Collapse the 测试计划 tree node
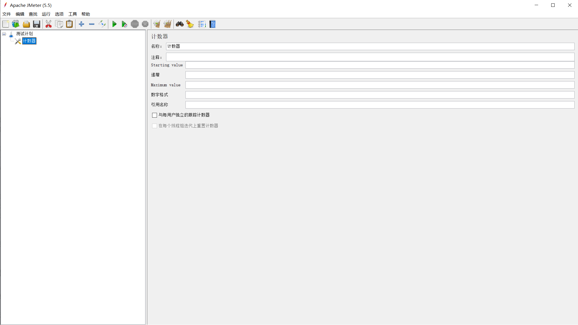The width and height of the screenshot is (578, 325). tap(4, 34)
